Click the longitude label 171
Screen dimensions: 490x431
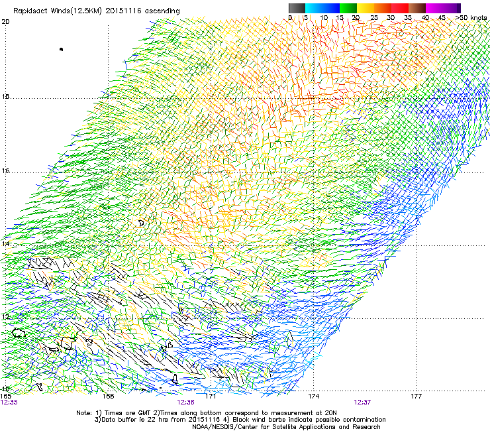[x=211, y=397]
